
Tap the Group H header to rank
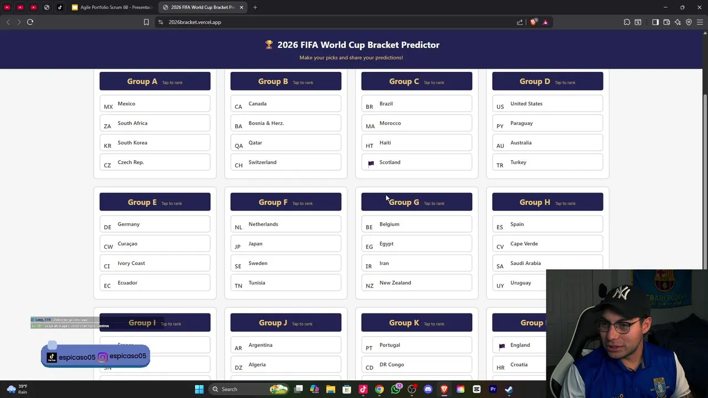pos(548,202)
